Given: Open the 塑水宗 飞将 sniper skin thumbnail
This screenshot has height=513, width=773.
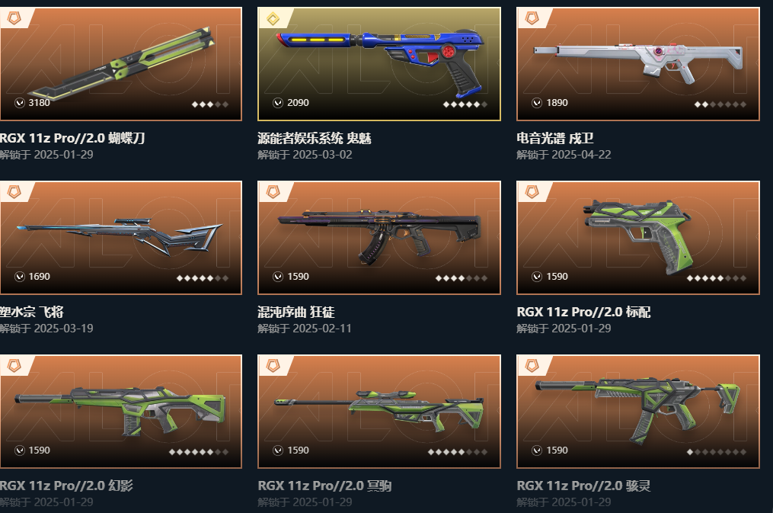Looking at the screenshot, I should [x=121, y=238].
